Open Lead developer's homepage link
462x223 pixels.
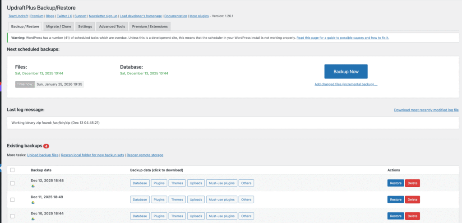141,16
